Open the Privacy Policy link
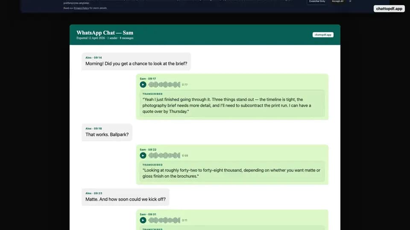This screenshot has height=230, width=410. click(81, 8)
